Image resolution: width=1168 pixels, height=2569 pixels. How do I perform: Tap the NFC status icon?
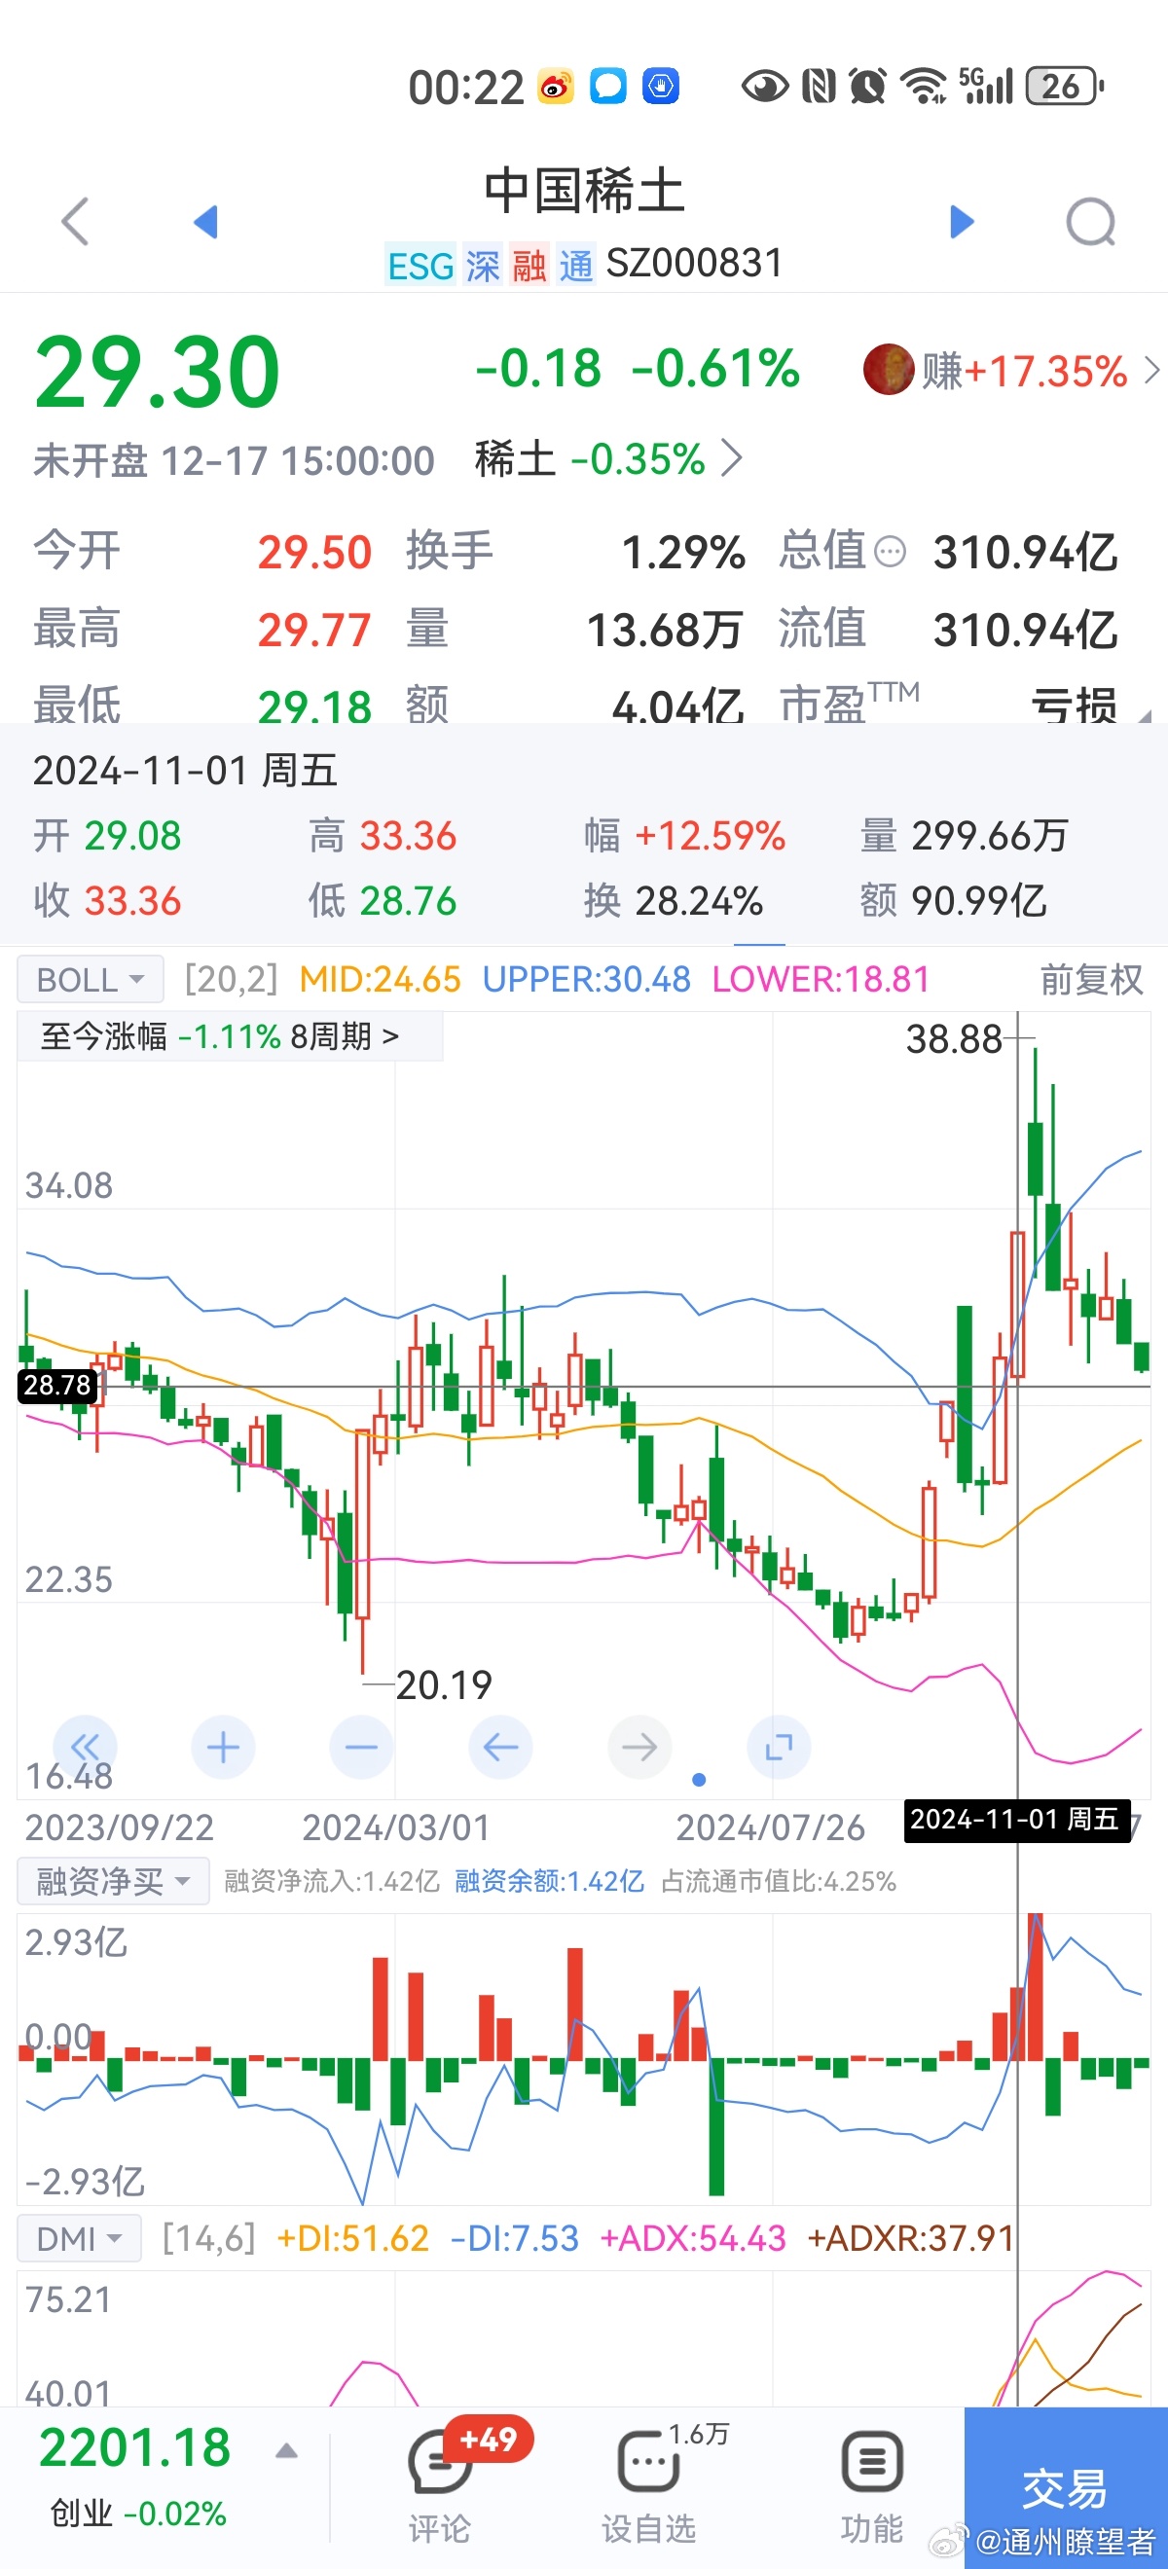point(819,86)
